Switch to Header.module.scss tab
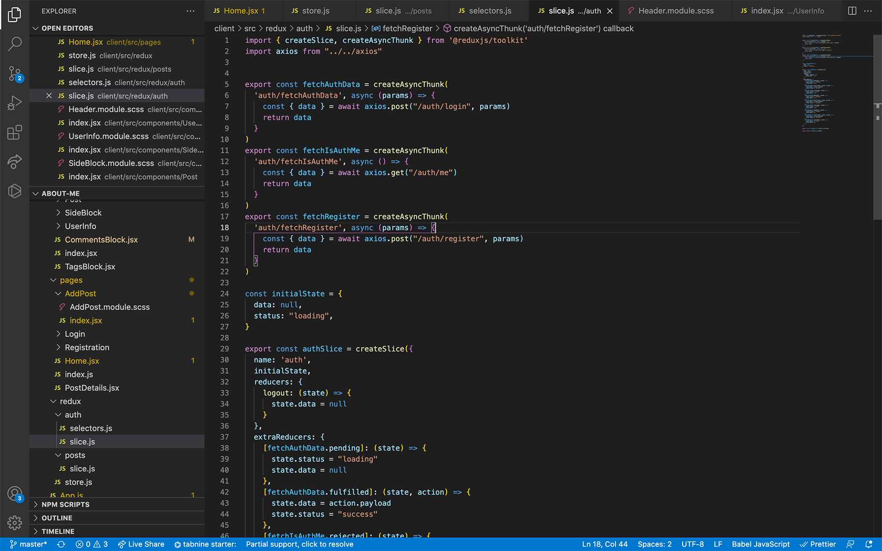Viewport: 882px width, 551px height. [x=676, y=11]
